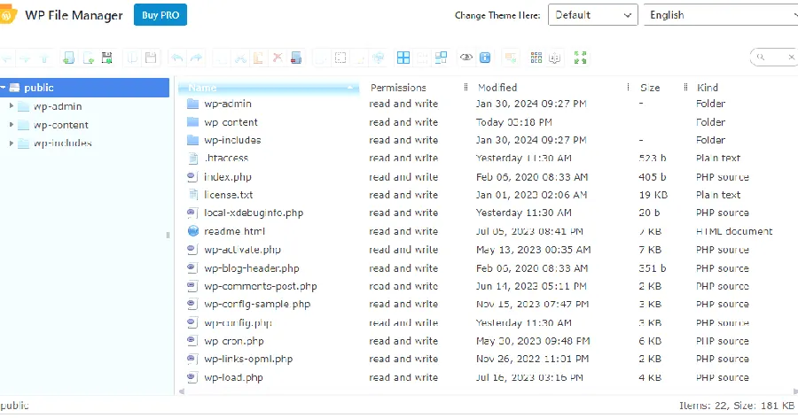The height and width of the screenshot is (418, 798).
Task: Click the Select all icon
Action: (403, 58)
